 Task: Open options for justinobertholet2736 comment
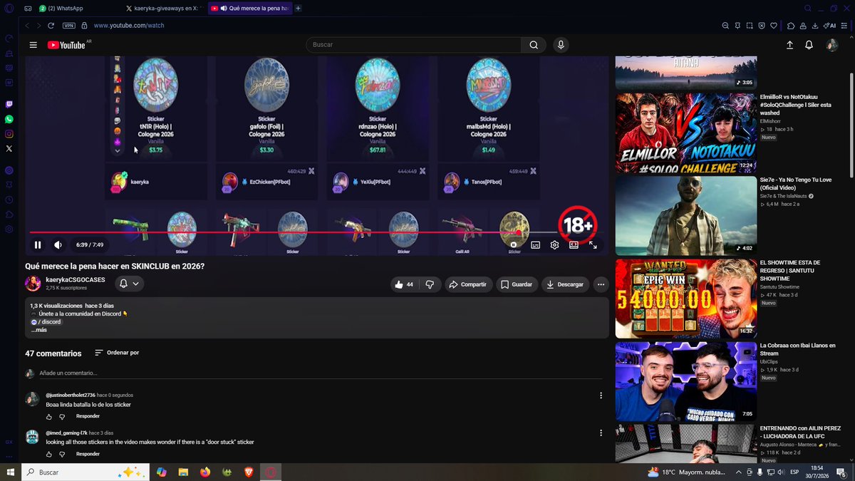coord(601,395)
